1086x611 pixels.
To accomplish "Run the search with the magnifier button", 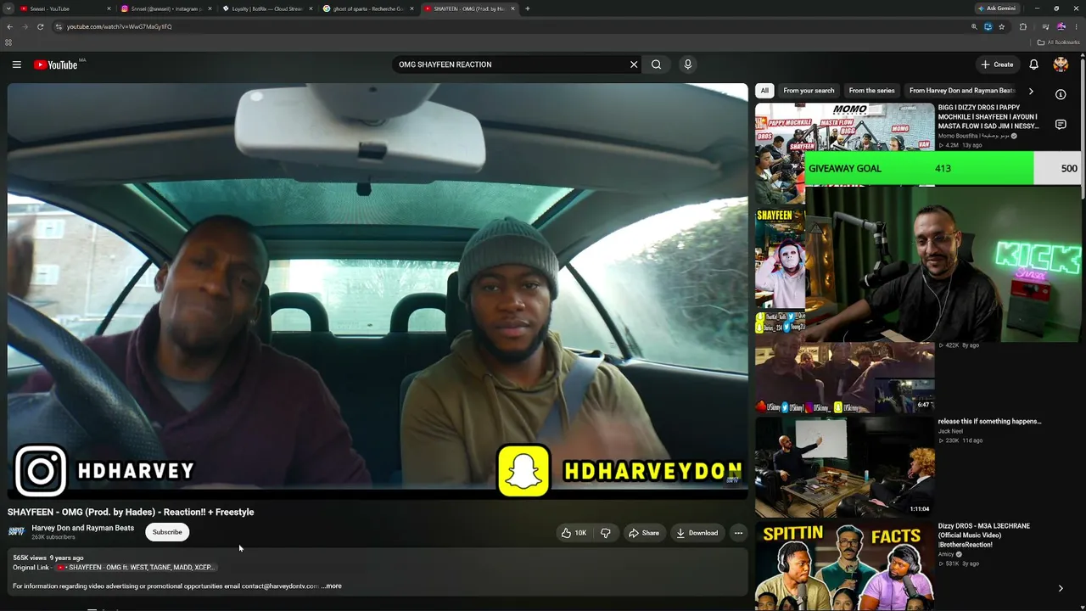I will coord(656,64).
